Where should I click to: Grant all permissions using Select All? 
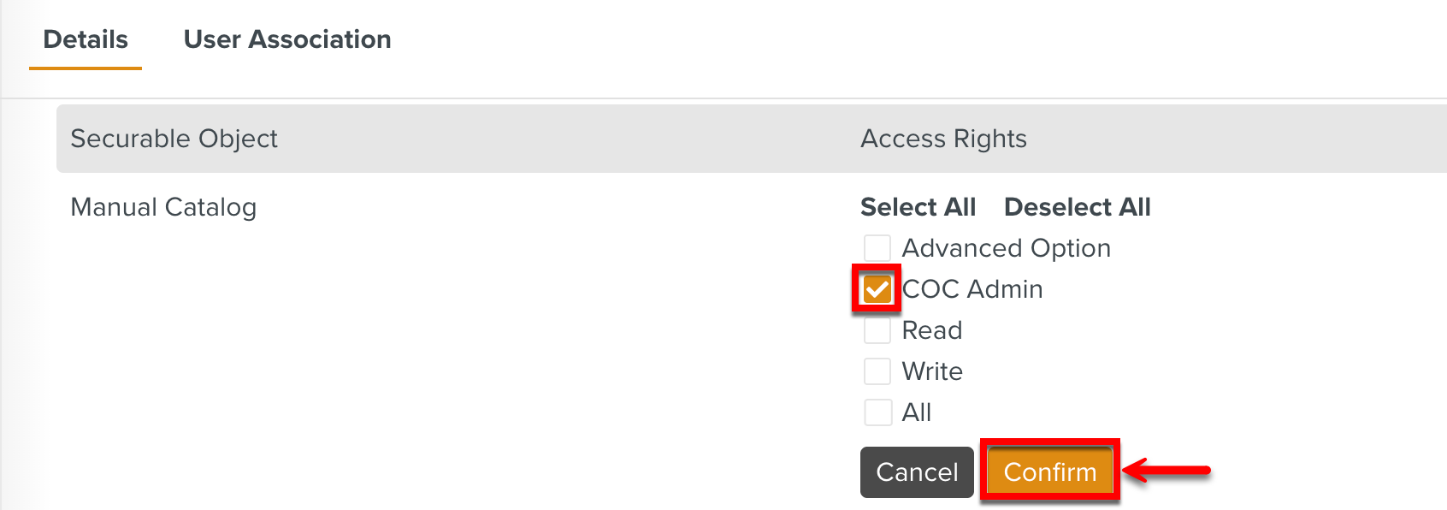pos(917,206)
